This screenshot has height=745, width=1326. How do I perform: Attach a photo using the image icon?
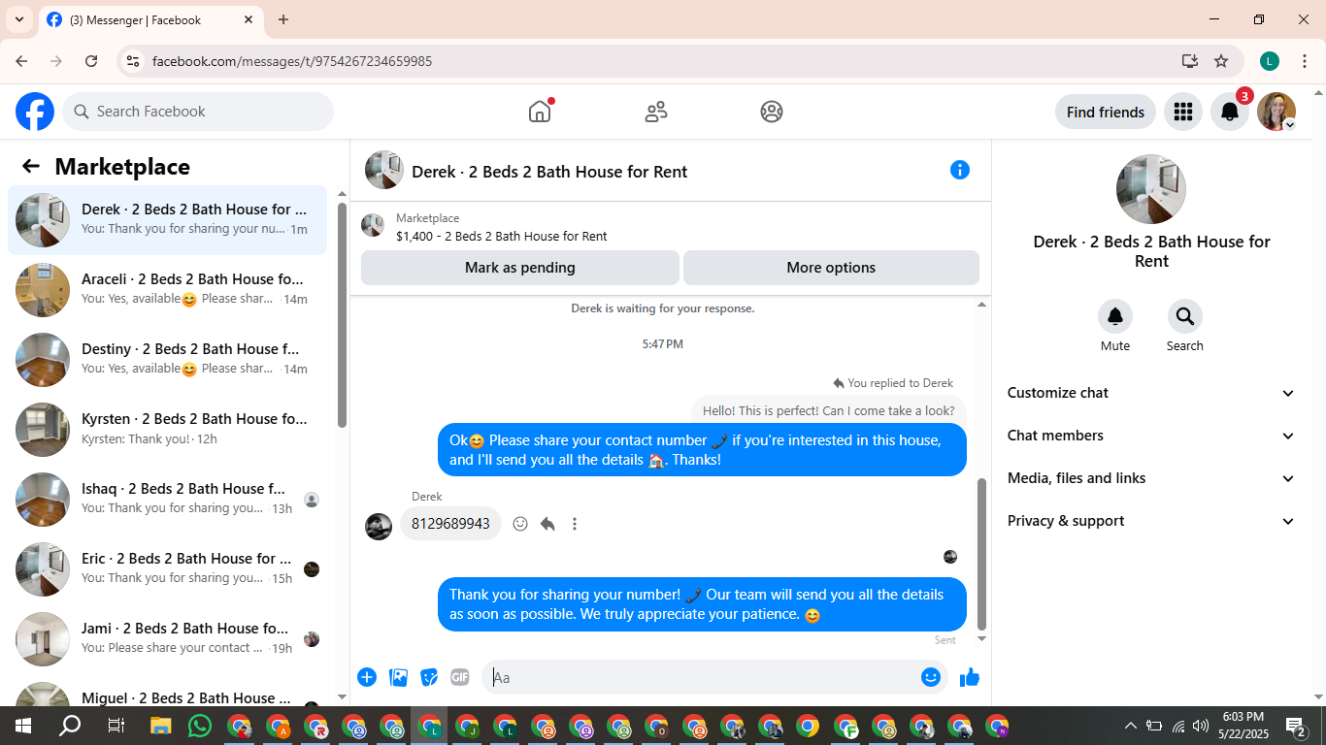(x=398, y=677)
